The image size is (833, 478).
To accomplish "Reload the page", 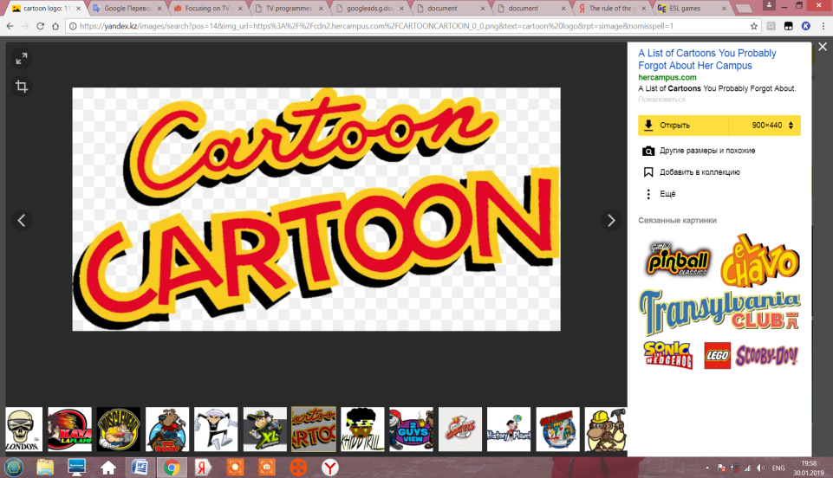I will click(41, 26).
